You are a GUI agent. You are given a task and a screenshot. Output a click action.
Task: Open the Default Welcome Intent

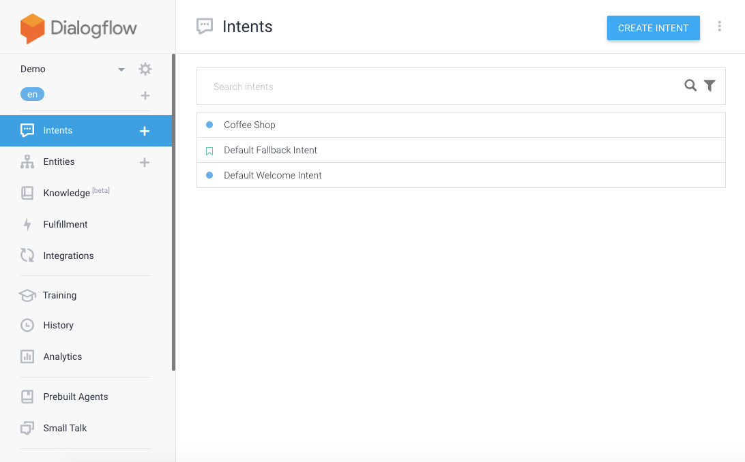pos(272,175)
